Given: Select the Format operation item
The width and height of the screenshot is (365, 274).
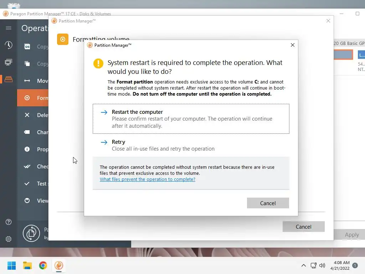Looking at the screenshot, I should click(x=33, y=98).
